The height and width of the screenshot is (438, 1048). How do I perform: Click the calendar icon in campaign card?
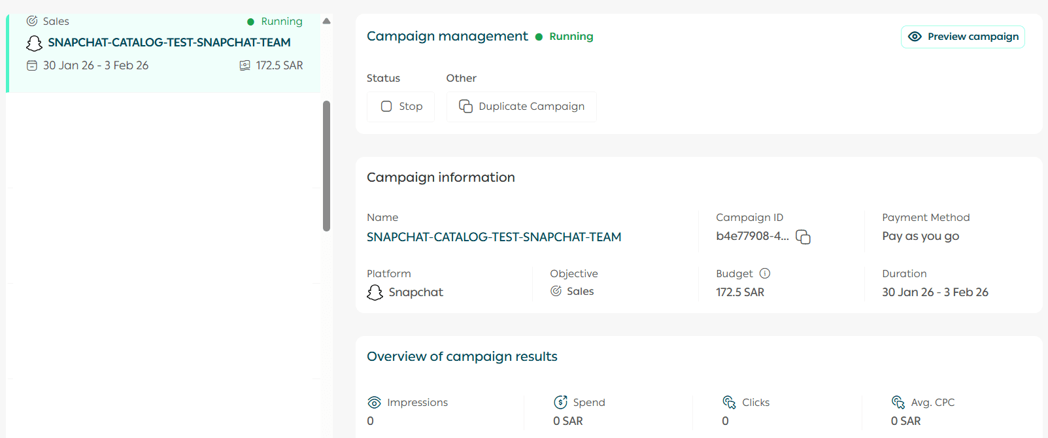[32, 65]
